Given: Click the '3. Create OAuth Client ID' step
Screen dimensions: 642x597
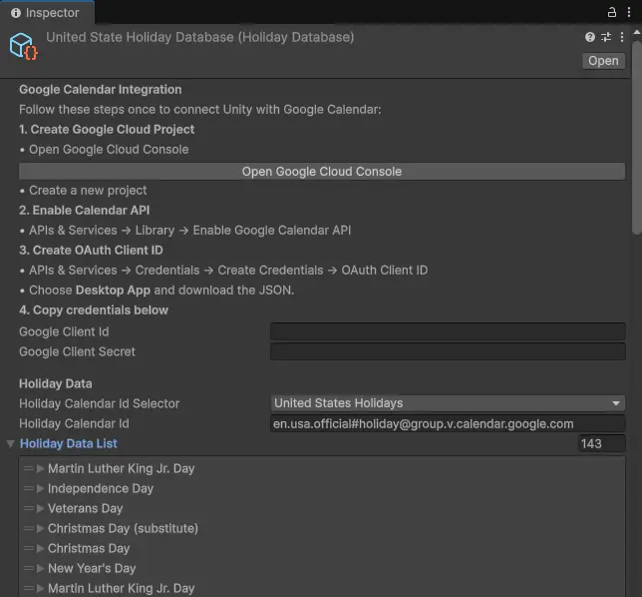Looking at the screenshot, I should click(x=91, y=251).
